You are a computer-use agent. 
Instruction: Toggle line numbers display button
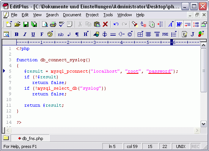pyautogui.click(x=196, y=24)
